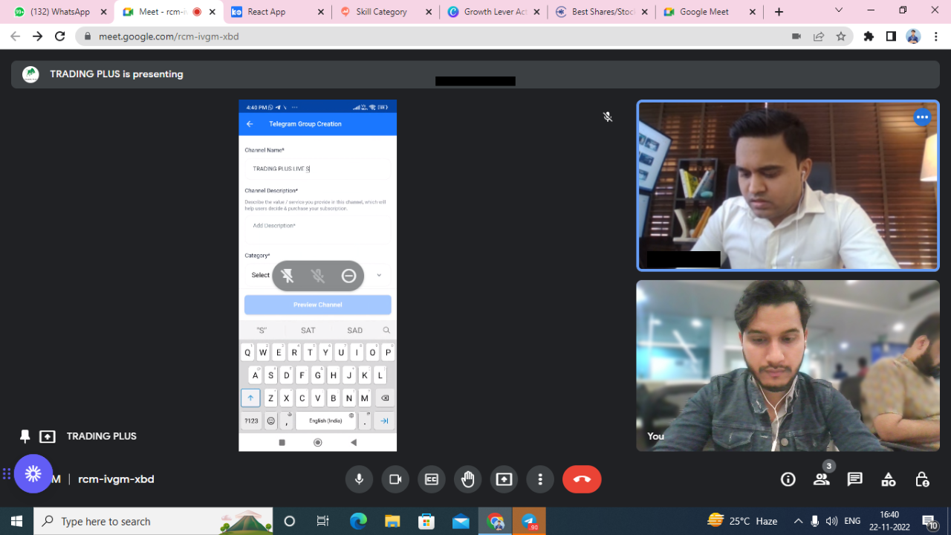Mute microphone in Meet controls

[359, 479]
